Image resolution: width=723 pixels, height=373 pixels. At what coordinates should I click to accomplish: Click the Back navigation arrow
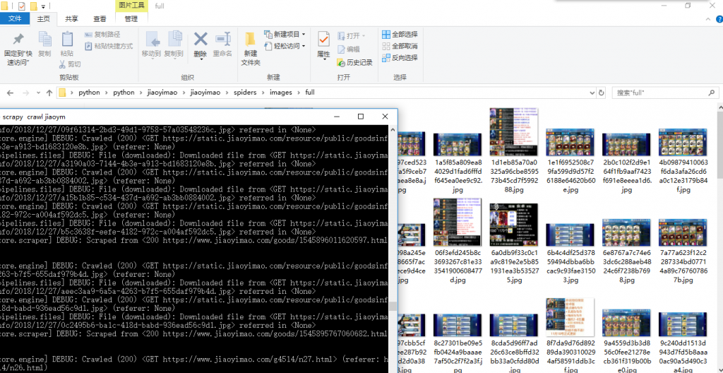pos(11,93)
